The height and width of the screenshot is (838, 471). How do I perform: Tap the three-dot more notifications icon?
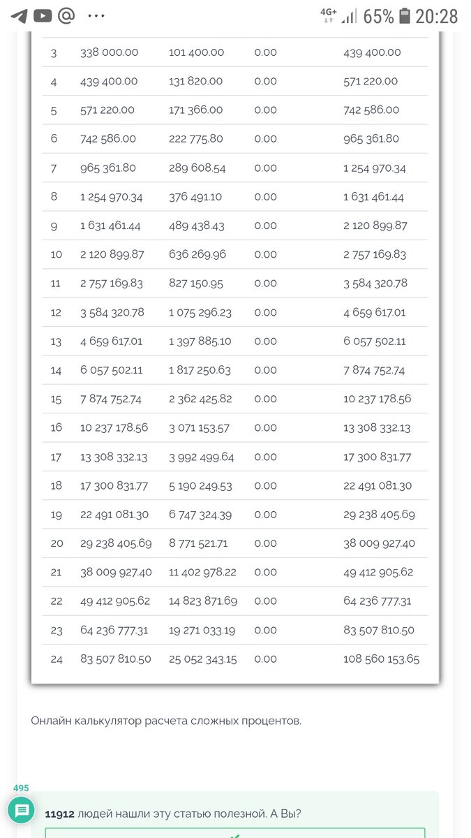point(97,16)
